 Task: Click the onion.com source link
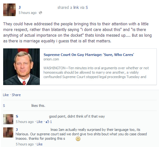click(x=51, y=59)
